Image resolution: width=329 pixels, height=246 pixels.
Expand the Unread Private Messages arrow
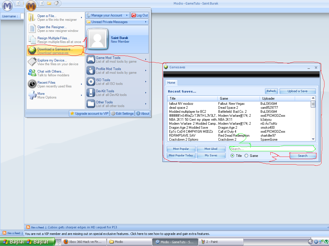[146, 22]
